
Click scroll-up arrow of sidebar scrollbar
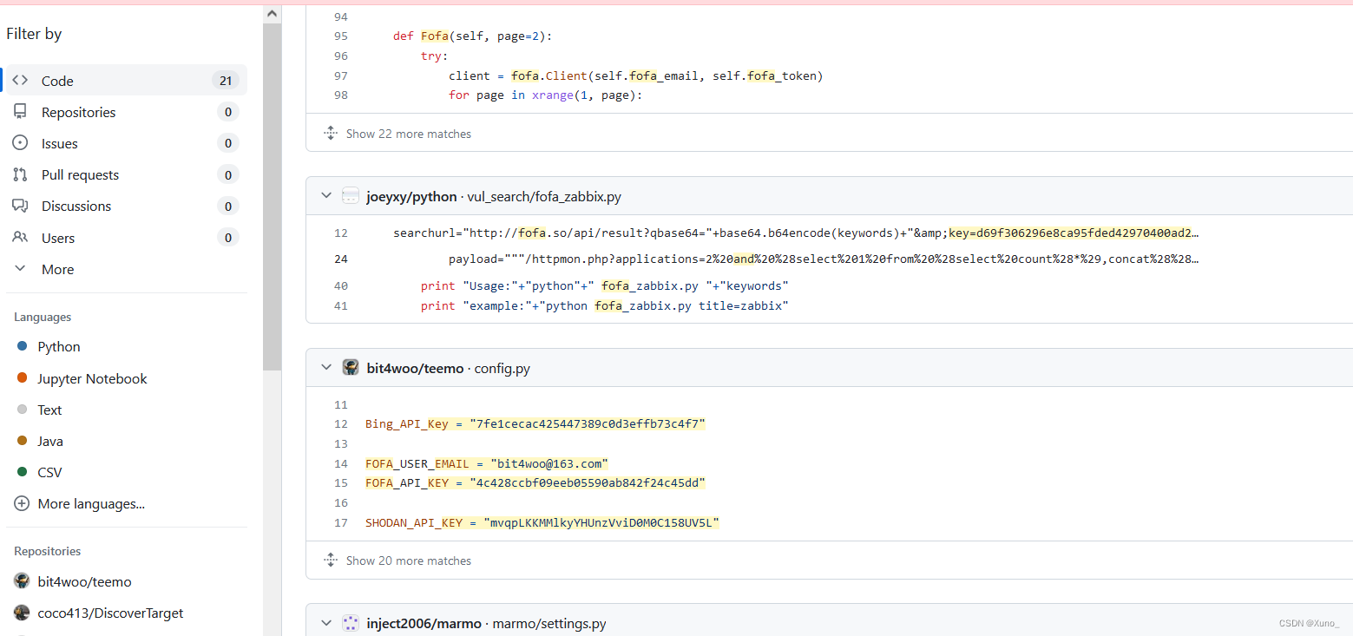tap(273, 14)
